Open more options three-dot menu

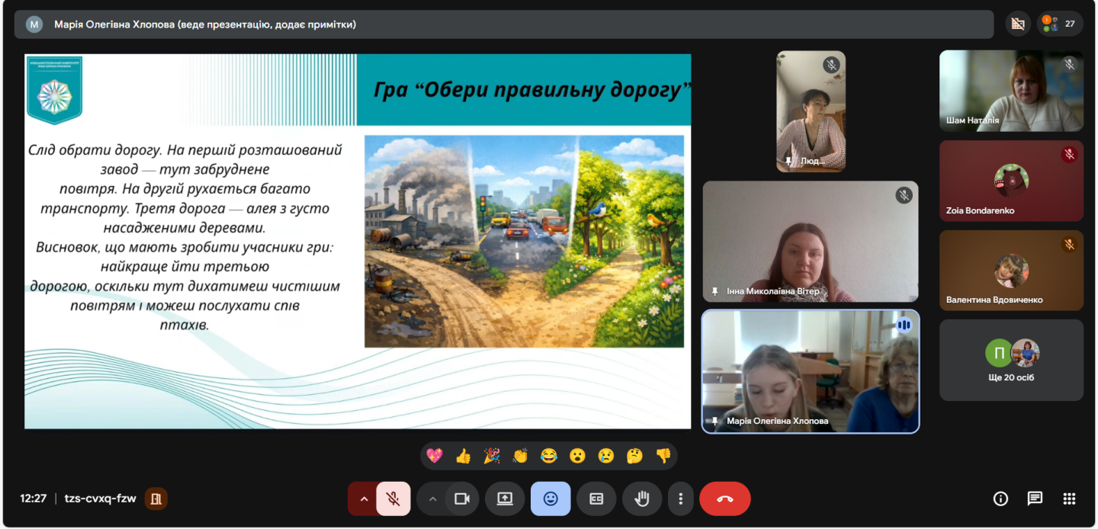click(x=680, y=499)
